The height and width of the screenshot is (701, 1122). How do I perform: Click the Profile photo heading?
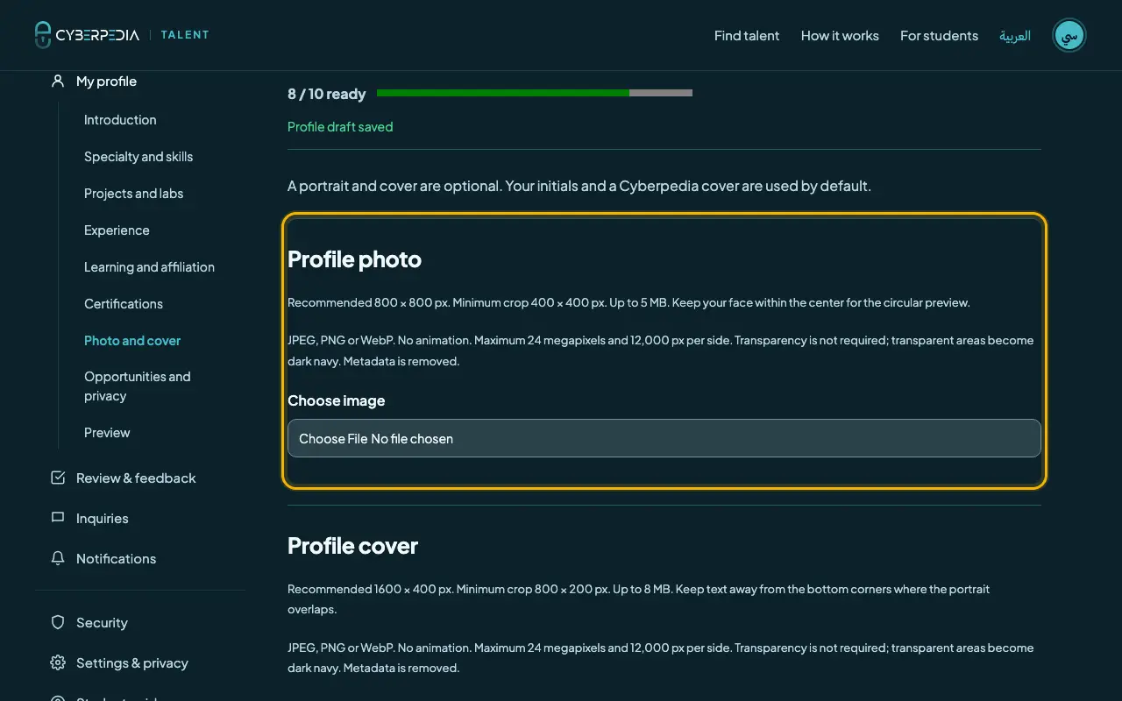(354, 259)
